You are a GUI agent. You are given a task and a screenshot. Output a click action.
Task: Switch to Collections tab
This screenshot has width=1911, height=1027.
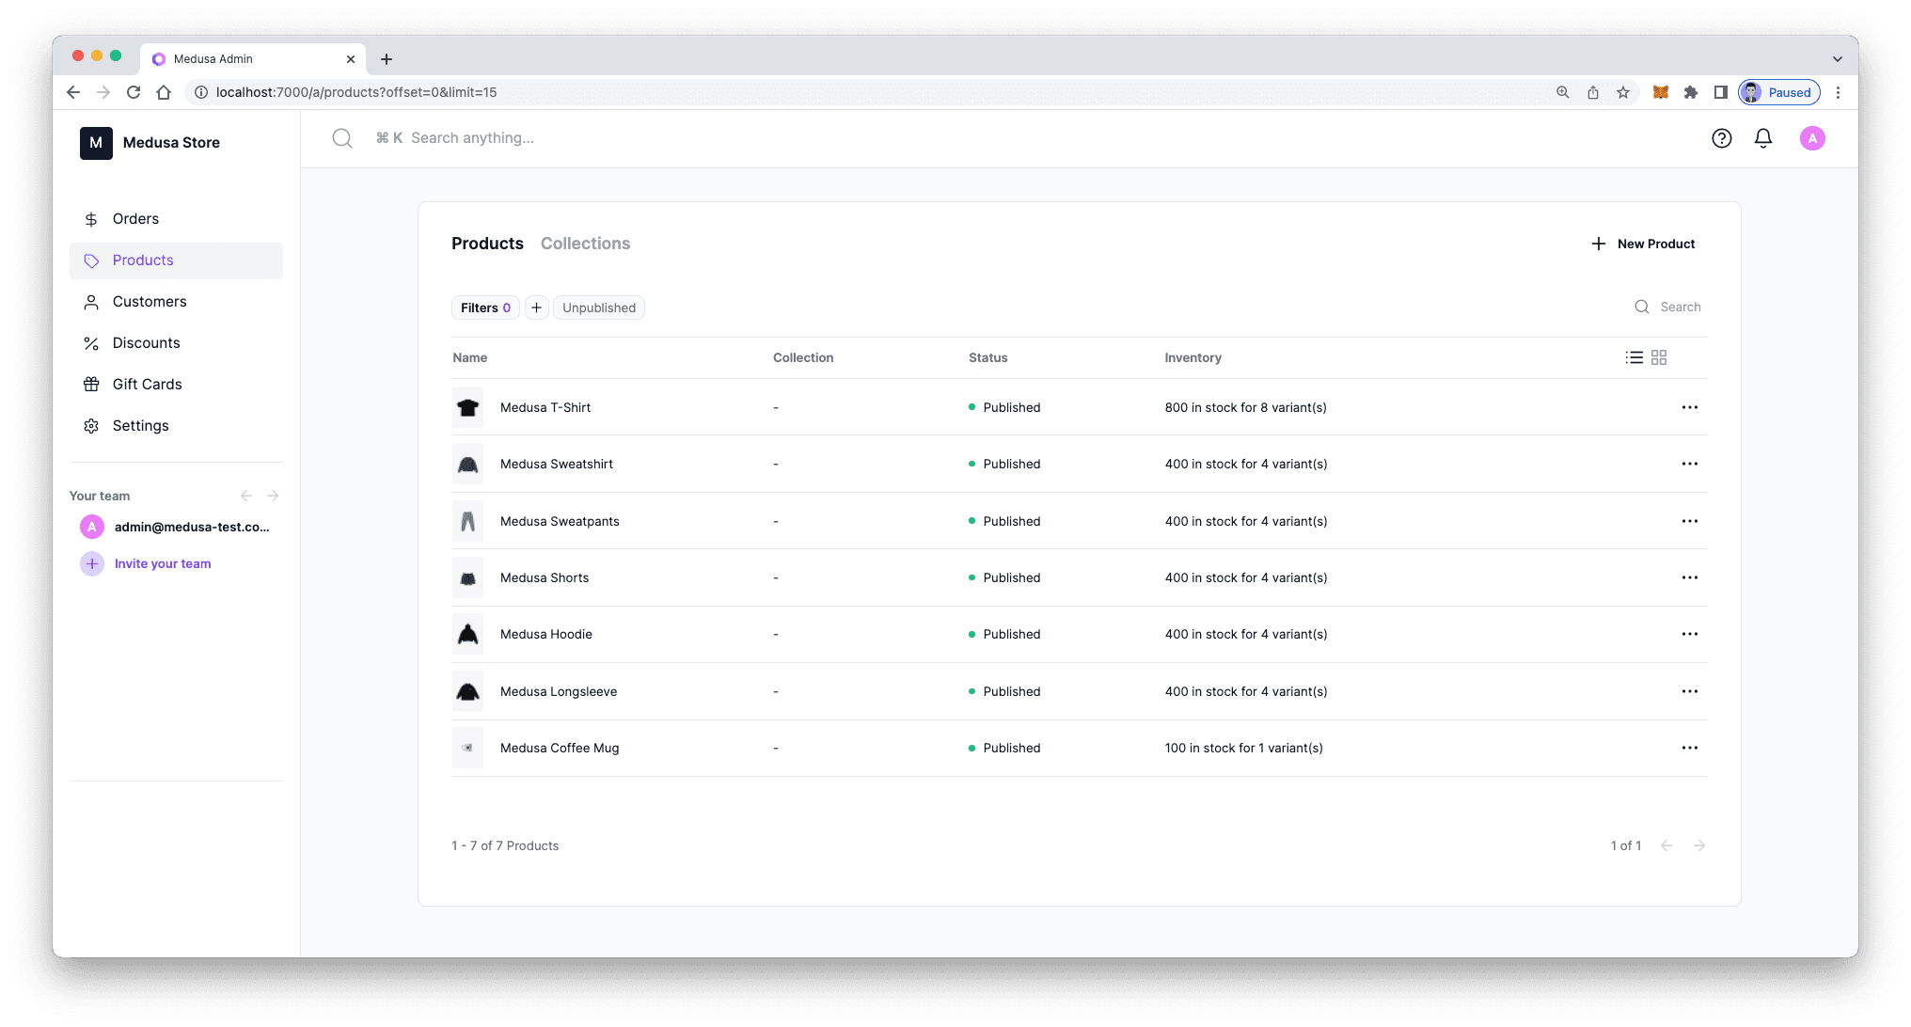click(x=585, y=244)
